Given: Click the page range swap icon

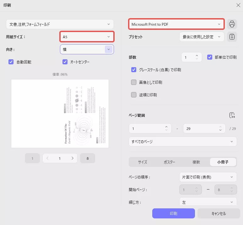Looking at the screenshot, I should click(x=232, y=115).
